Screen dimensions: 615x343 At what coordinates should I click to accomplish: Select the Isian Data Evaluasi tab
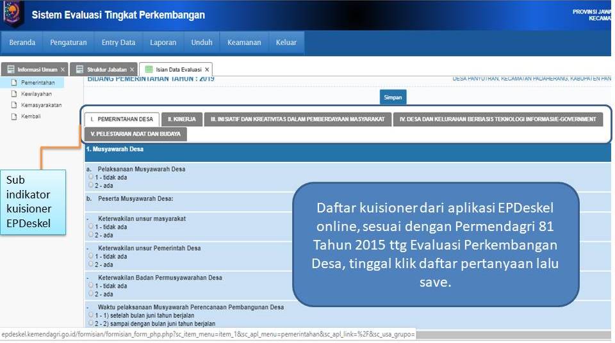[x=176, y=69]
